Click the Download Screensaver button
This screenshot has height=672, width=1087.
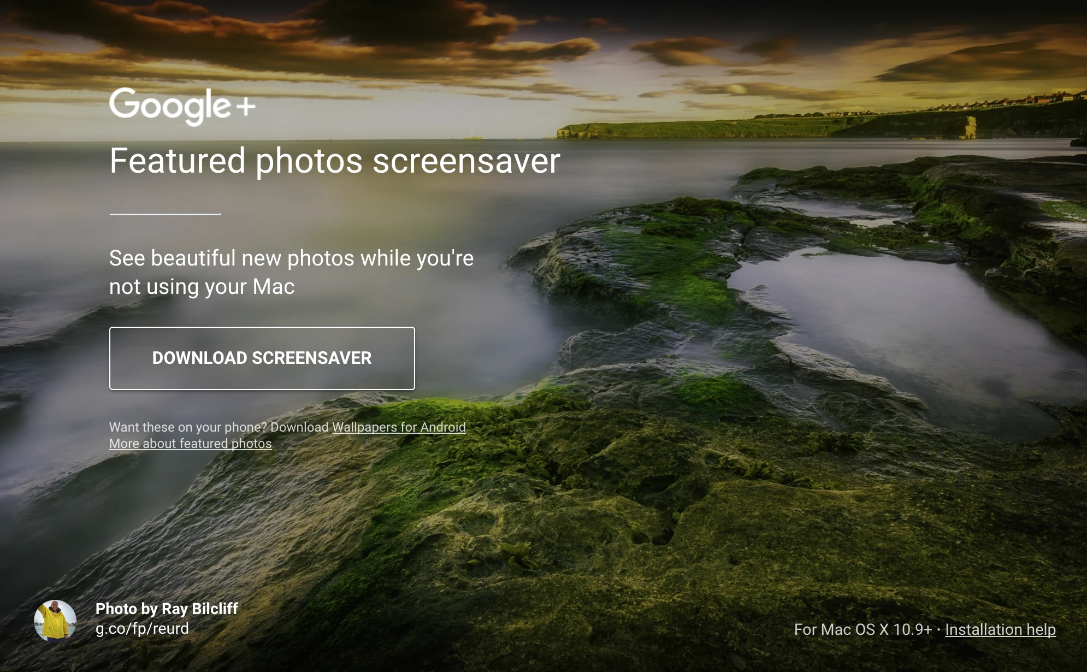(262, 358)
